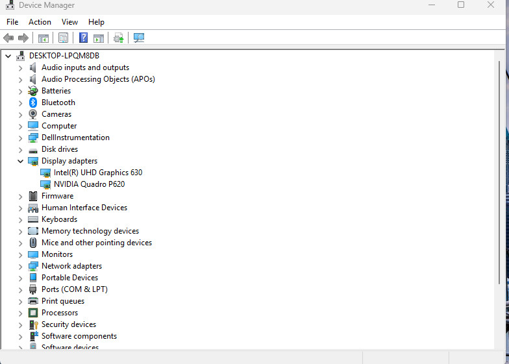
Task: Select the Print queues label
Action: (x=63, y=301)
